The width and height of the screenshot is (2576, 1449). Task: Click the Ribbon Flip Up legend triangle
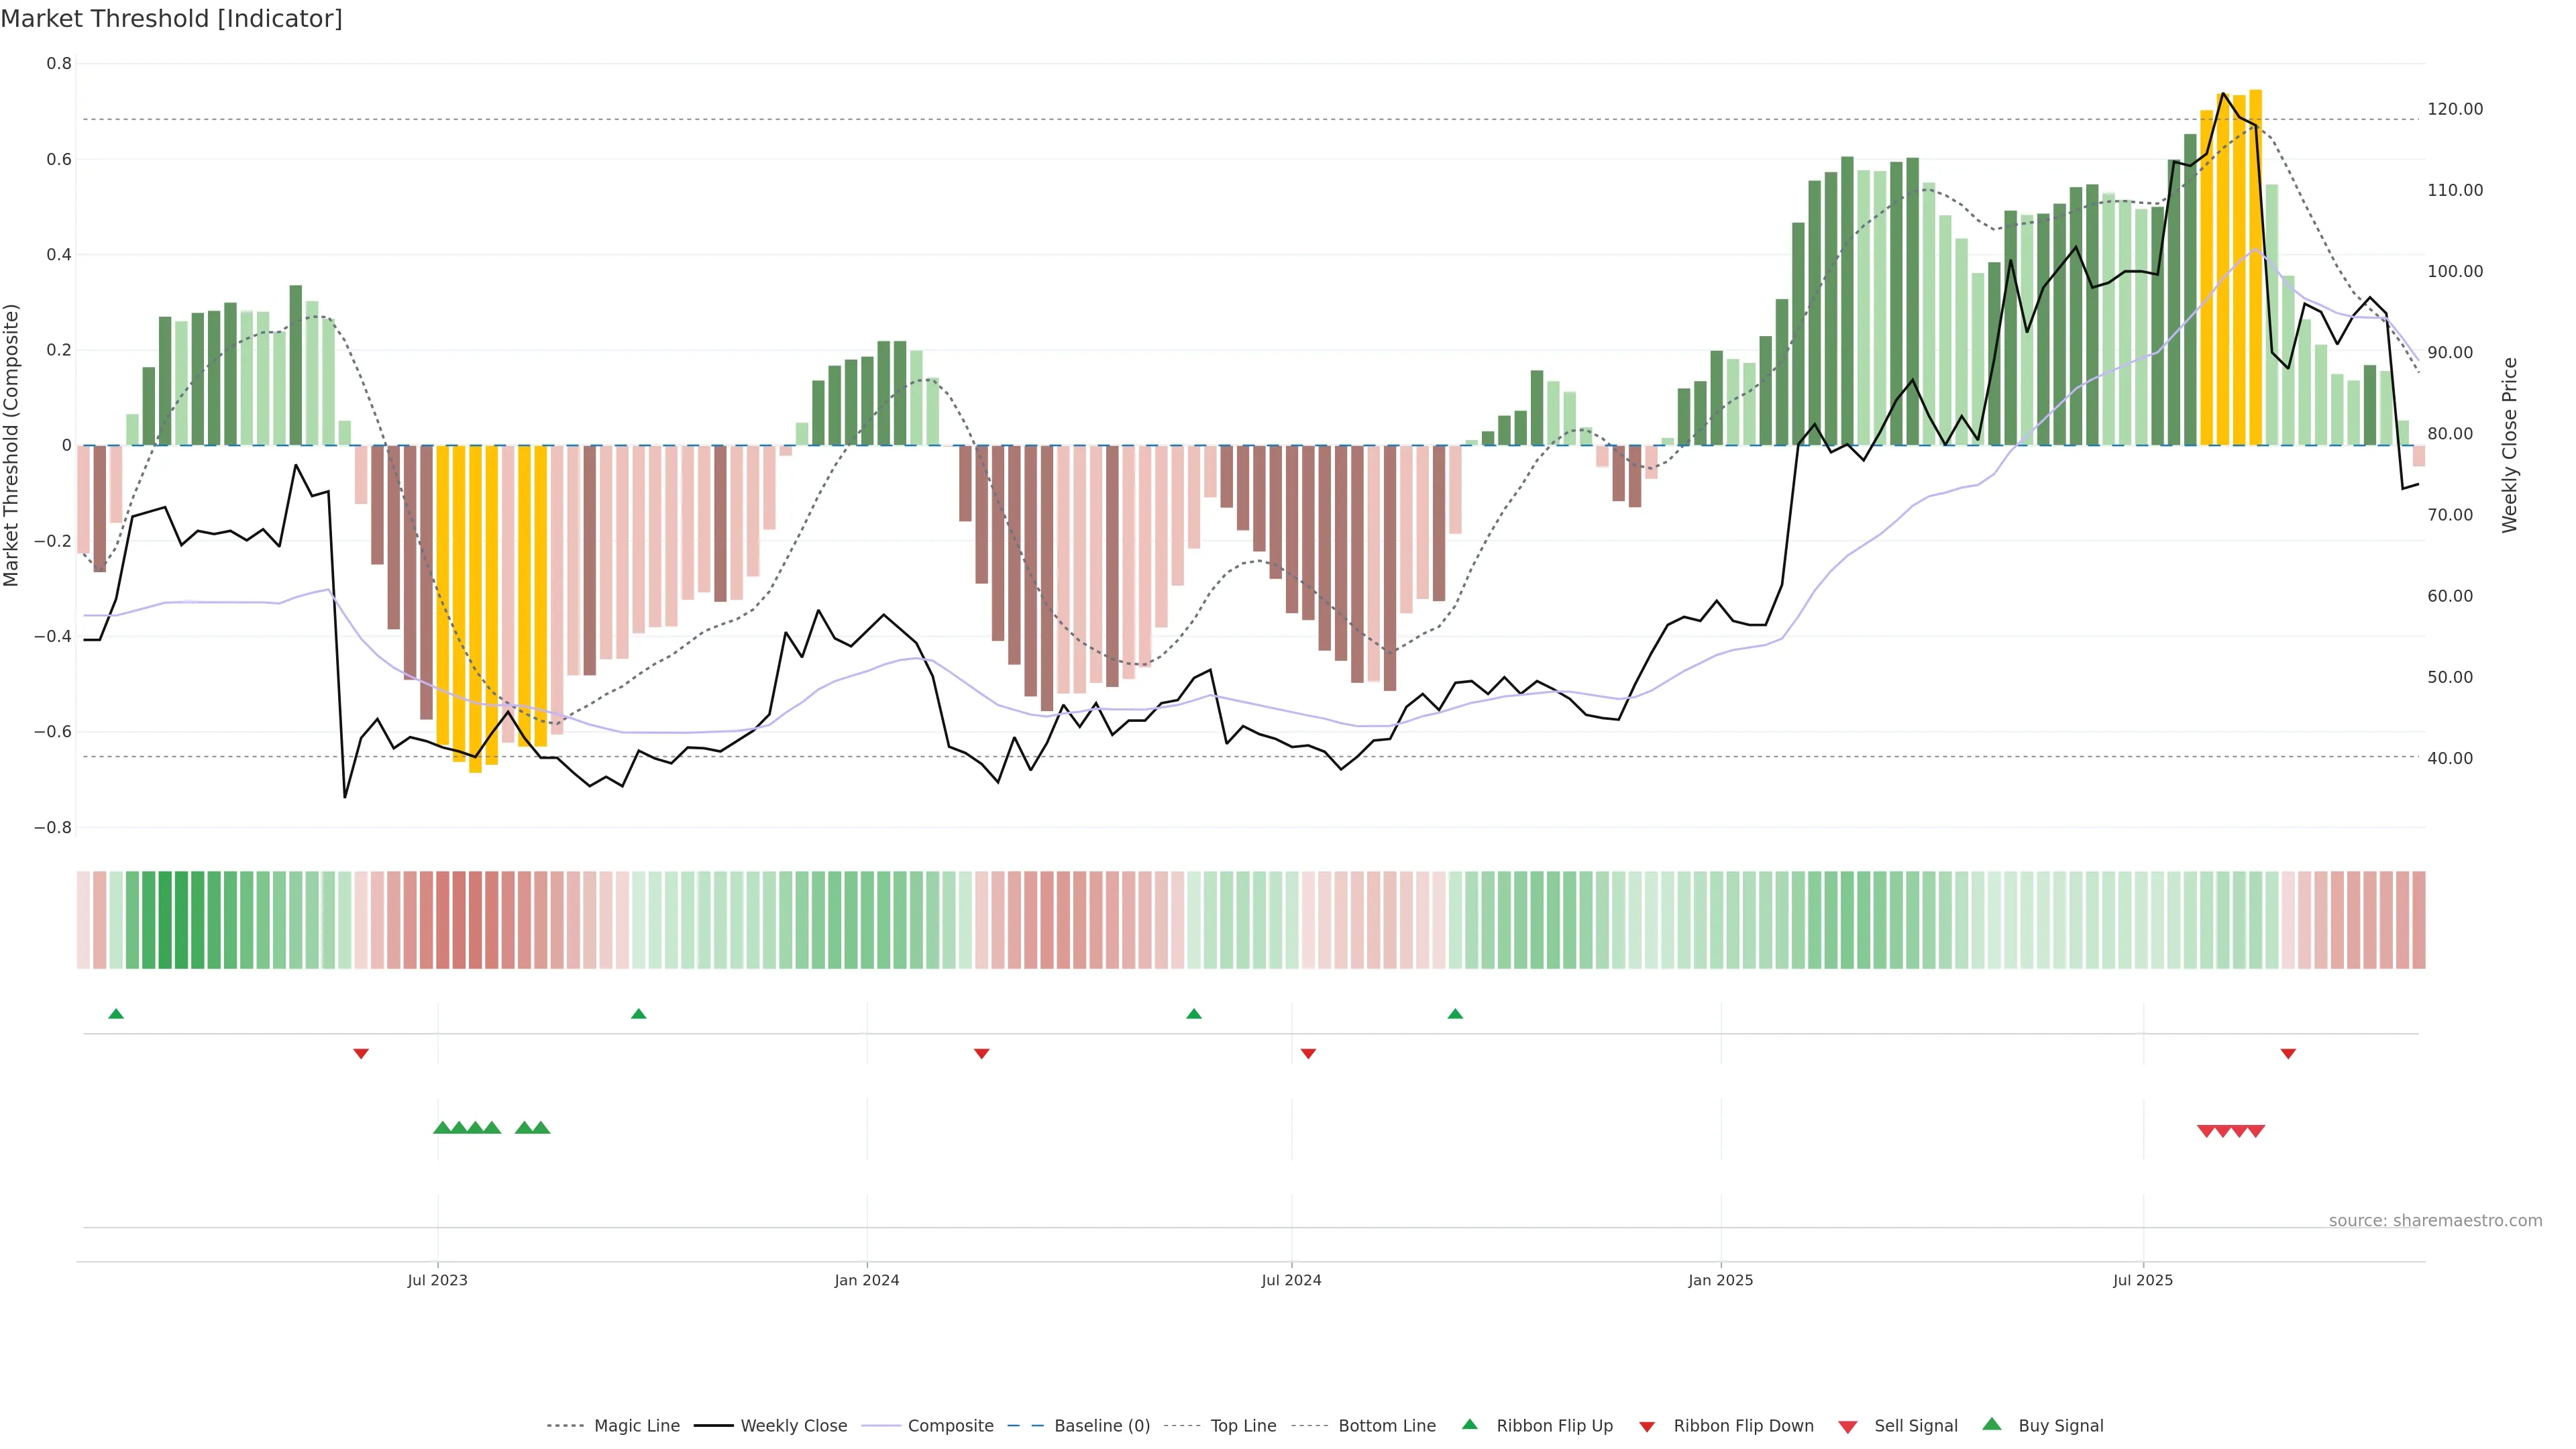(x=1469, y=1424)
